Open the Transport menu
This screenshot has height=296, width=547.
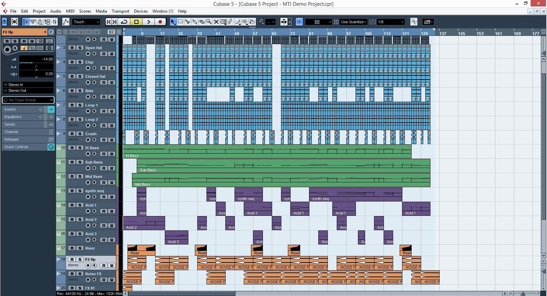click(120, 11)
